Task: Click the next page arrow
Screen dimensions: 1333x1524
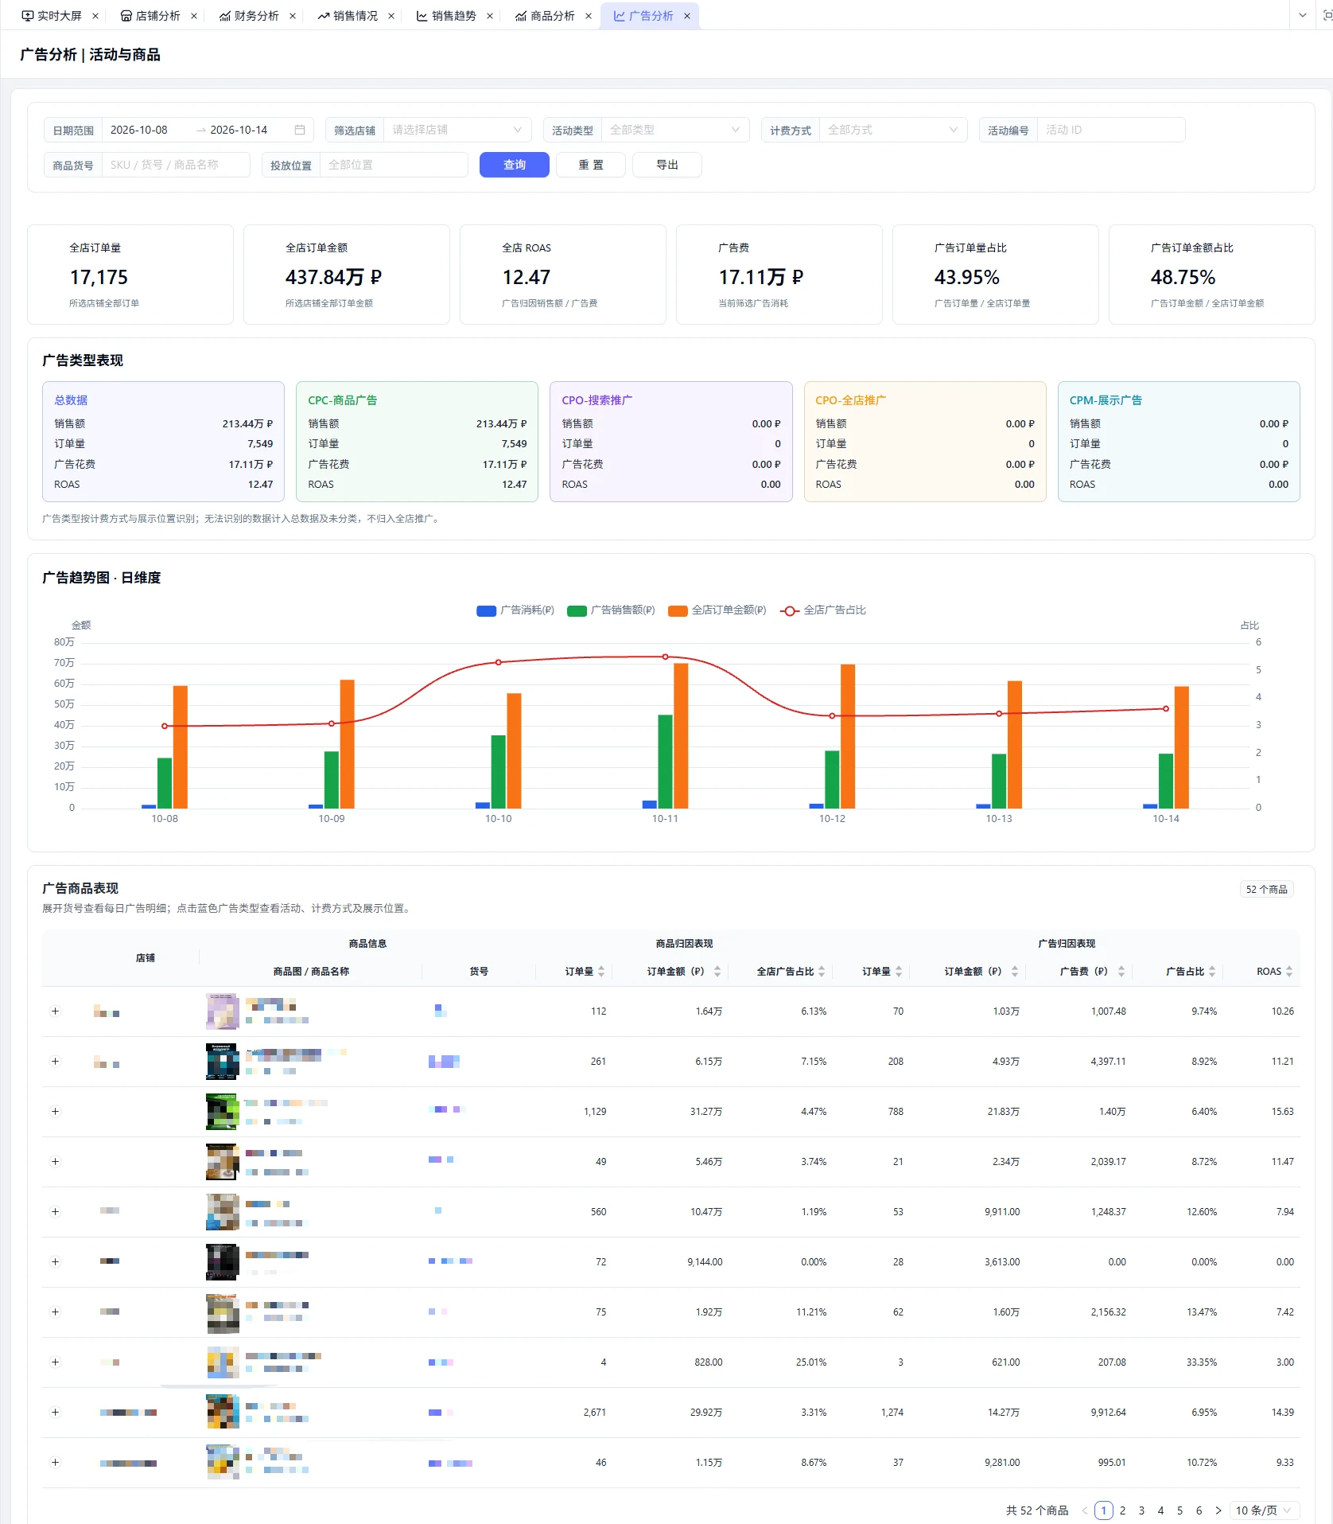Action: pos(1218,1510)
